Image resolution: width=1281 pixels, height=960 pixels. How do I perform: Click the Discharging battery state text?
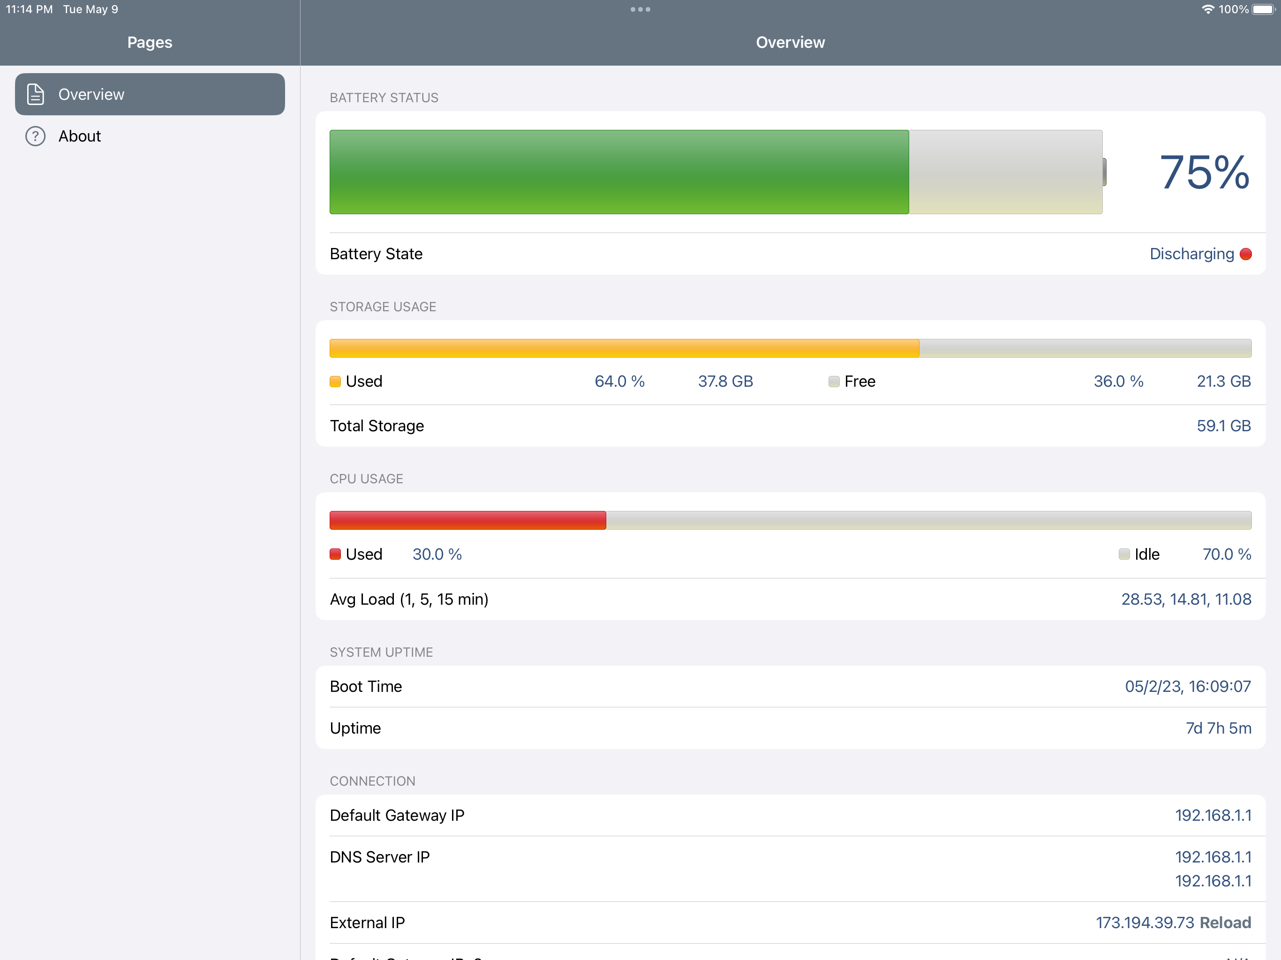1191,254
